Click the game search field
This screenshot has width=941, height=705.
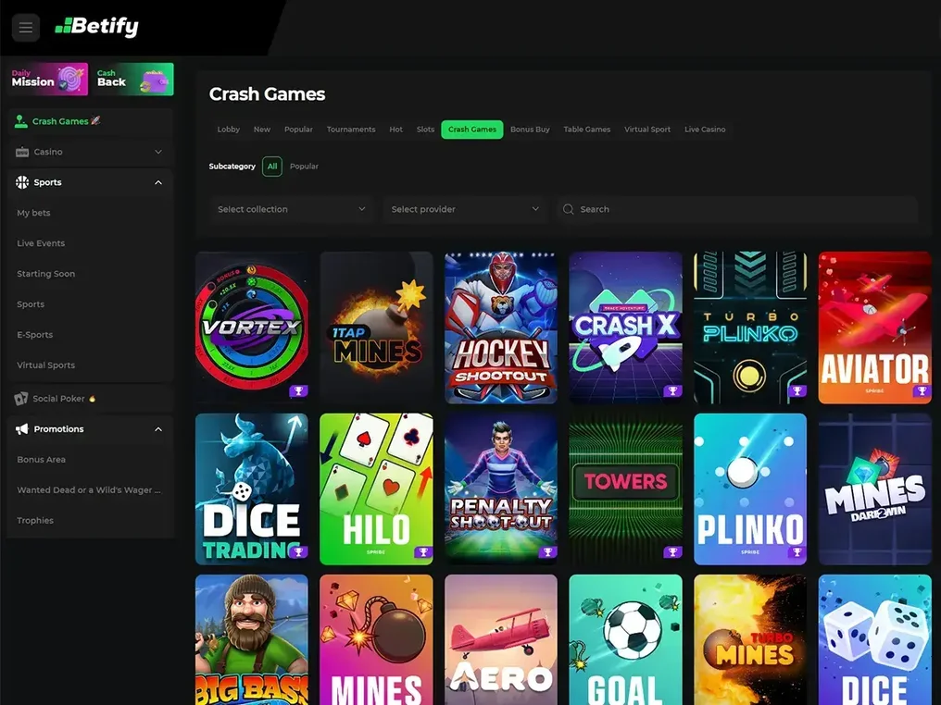(737, 209)
